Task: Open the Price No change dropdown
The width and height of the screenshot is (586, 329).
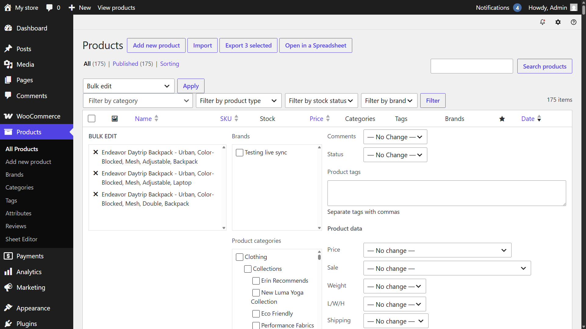Action: pos(437,250)
